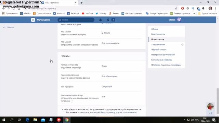
Task: Change Все пользователи value for story opinions
Action: [x=111, y=43]
